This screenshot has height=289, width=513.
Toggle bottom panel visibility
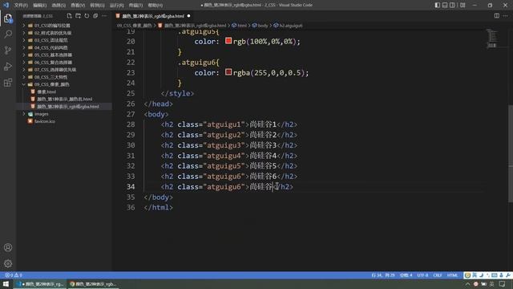[445, 5]
